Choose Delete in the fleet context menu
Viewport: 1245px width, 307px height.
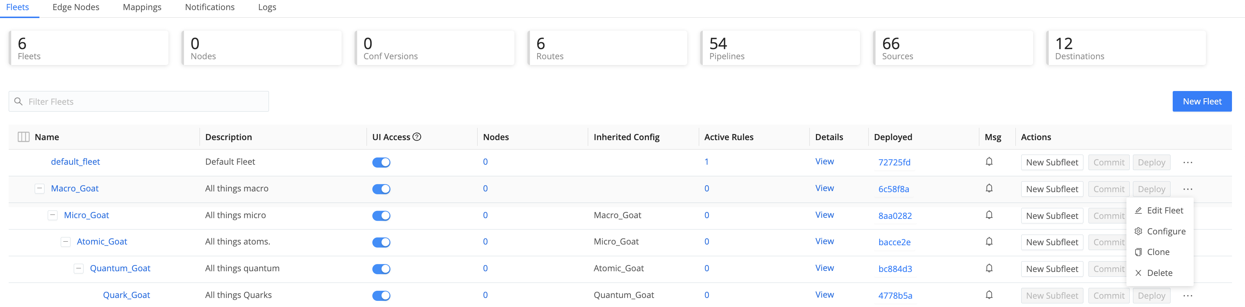pos(1159,273)
